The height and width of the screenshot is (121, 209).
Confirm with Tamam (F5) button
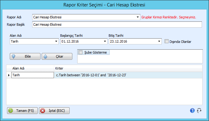(22, 111)
